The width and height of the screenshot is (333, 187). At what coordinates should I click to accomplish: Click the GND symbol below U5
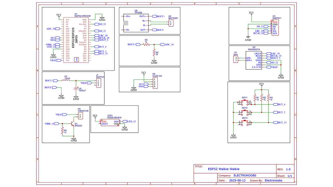76,97
